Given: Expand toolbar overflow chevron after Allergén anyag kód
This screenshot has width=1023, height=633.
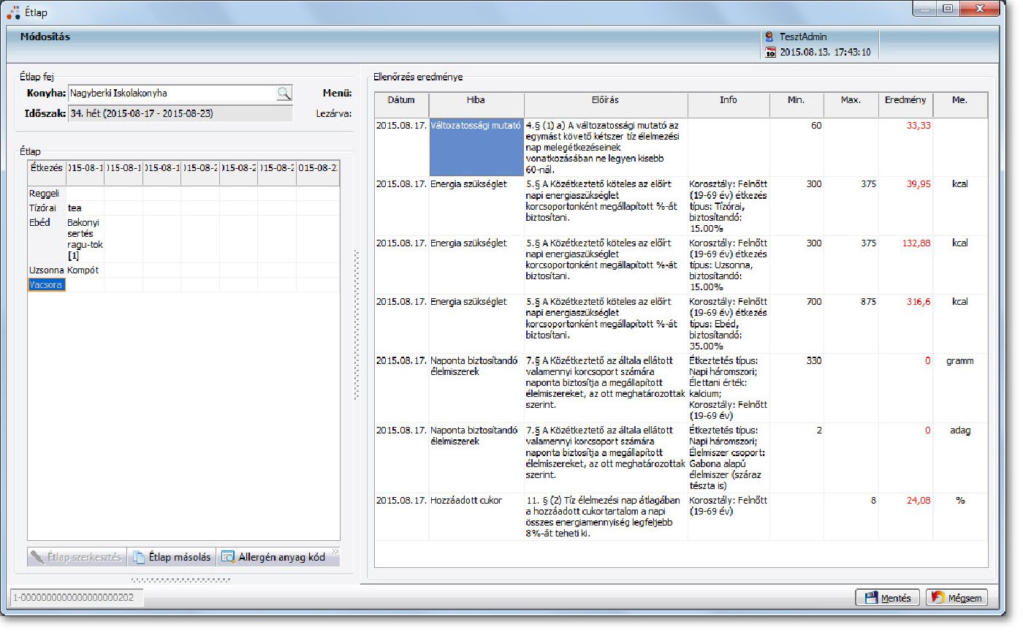Looking at the screenshot, I should click(335, 551).
